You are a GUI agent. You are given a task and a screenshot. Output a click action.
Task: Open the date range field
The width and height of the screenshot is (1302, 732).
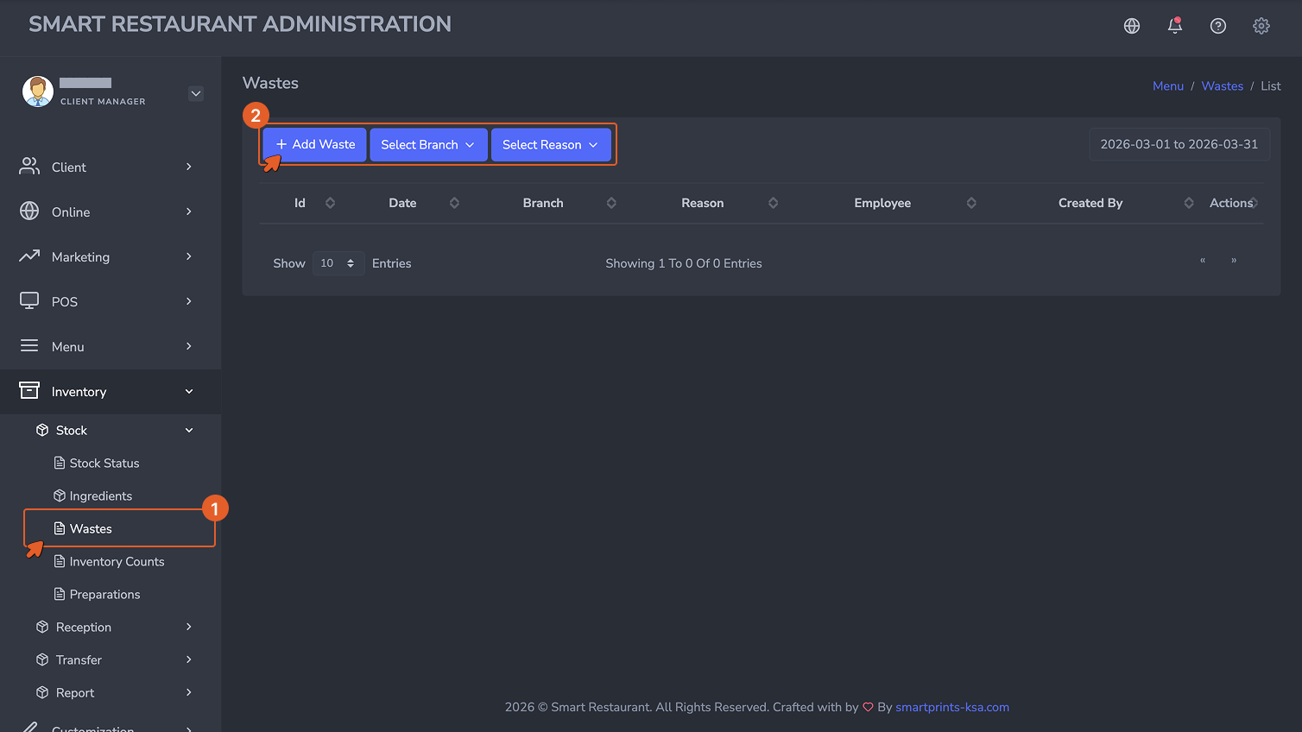click(1179, 144)
